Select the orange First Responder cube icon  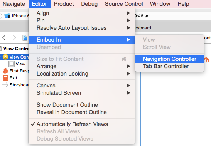point(5,71)
